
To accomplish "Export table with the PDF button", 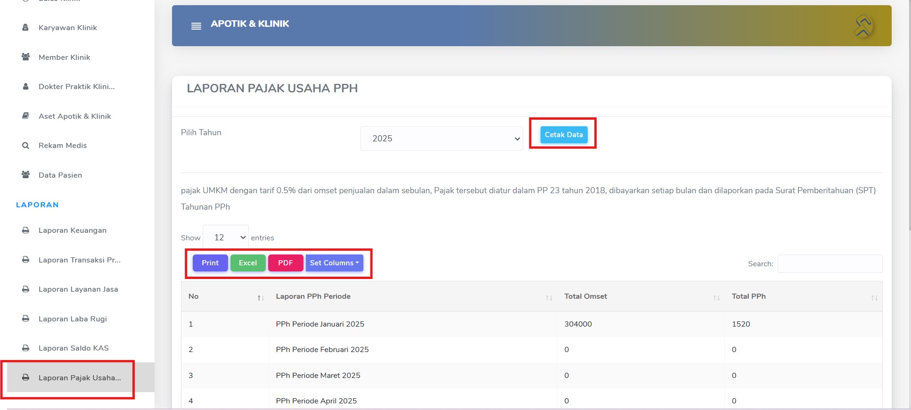I will coord(286,263).
